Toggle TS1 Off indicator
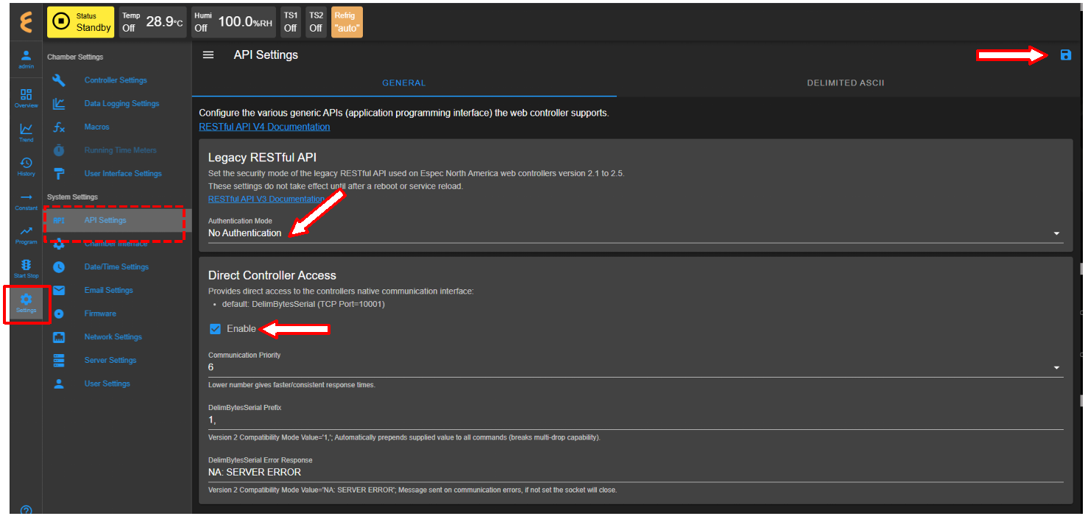The height and width of the screenshot is (516, 1088). point(291,22)
